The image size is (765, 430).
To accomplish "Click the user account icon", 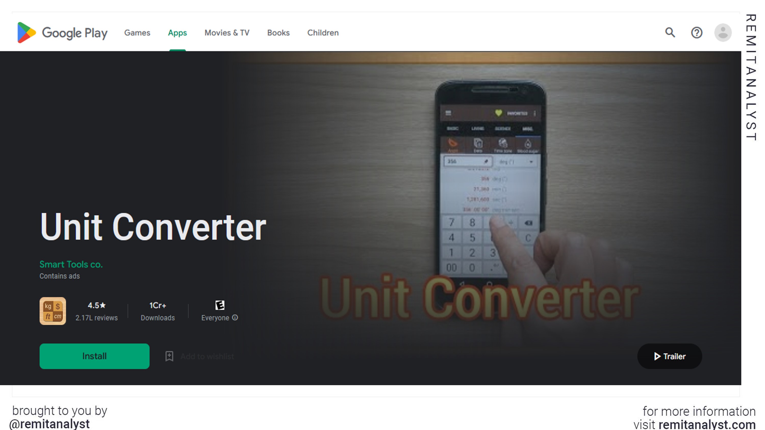I will [723, 32].
